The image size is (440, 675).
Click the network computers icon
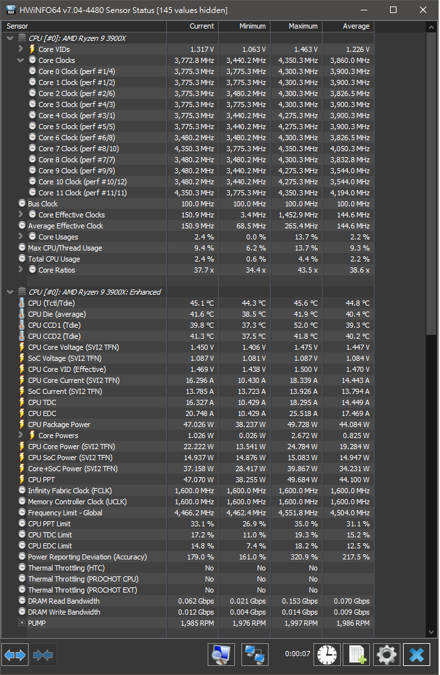pyautogui.click(x=255, y=655)
